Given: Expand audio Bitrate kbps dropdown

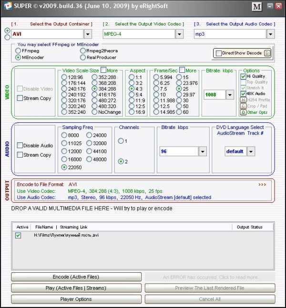Looking at the screenshot, I should 203,151.
